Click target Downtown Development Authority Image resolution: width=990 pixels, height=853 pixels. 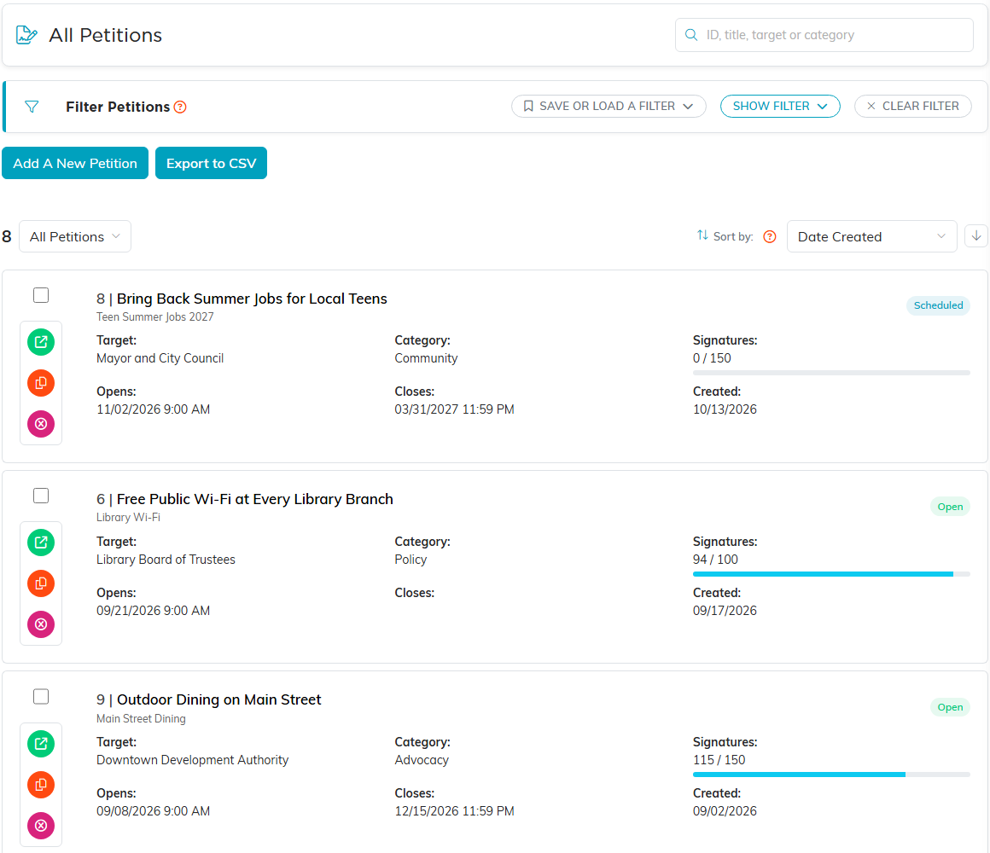point(193,760)
